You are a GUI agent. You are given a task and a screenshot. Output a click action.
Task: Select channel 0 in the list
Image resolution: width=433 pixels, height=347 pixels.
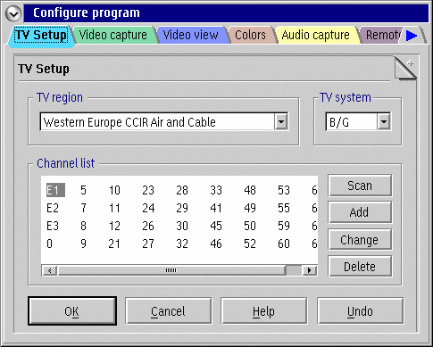49,244
